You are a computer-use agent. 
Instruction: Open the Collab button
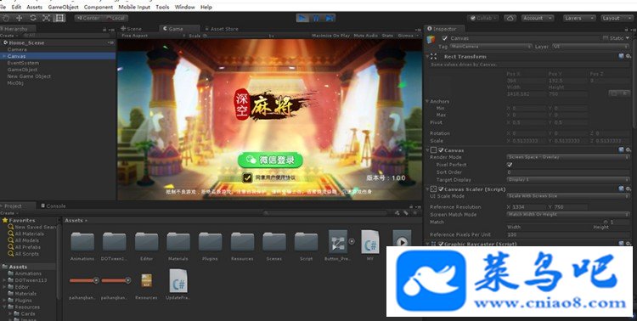click(x=484, y=19)
